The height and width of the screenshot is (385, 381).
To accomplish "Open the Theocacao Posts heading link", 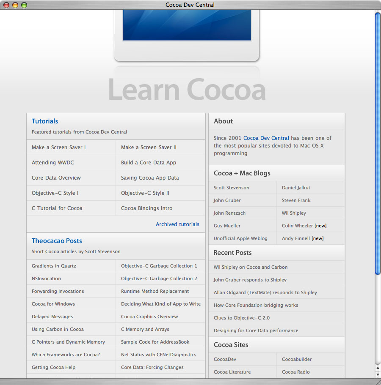I will pyautogui.click(x=57, y=241).
